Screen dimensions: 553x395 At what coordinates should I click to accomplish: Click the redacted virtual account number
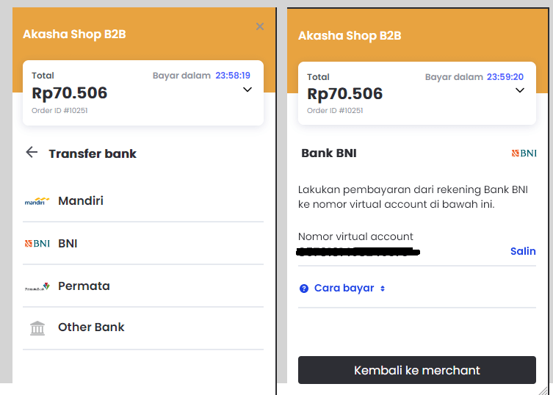(x=358, y=252)
